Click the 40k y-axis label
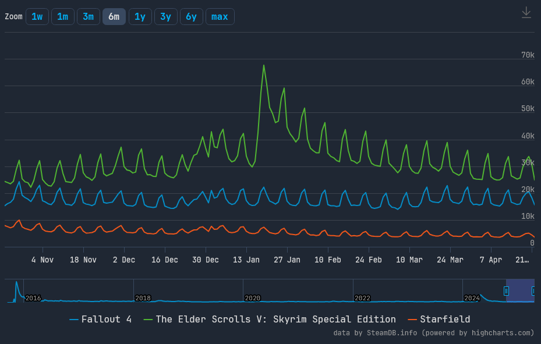541x344 pixels. point(528,136)
